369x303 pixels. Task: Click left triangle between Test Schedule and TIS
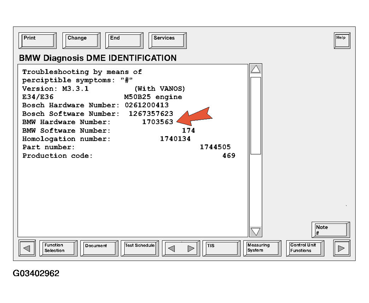[x=171, y=249]
